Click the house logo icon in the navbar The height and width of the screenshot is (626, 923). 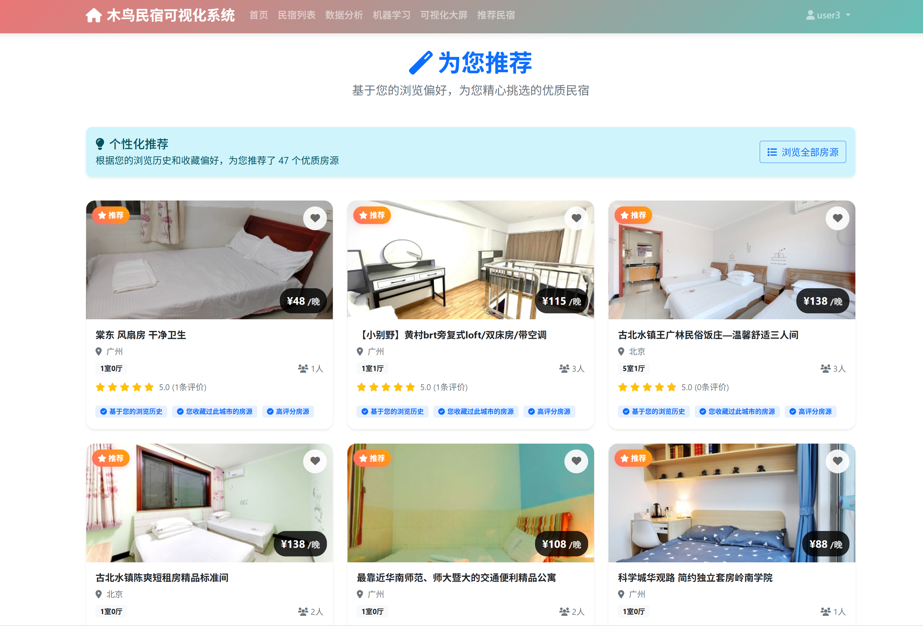pos(94,16)
